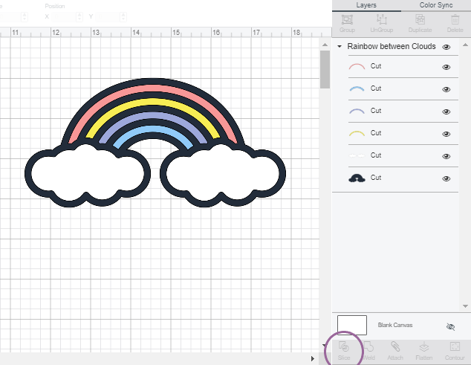The width and height of the screenshot is (471, 365).
Task: Click the Delete trash icon
Action: click(455, 20)
